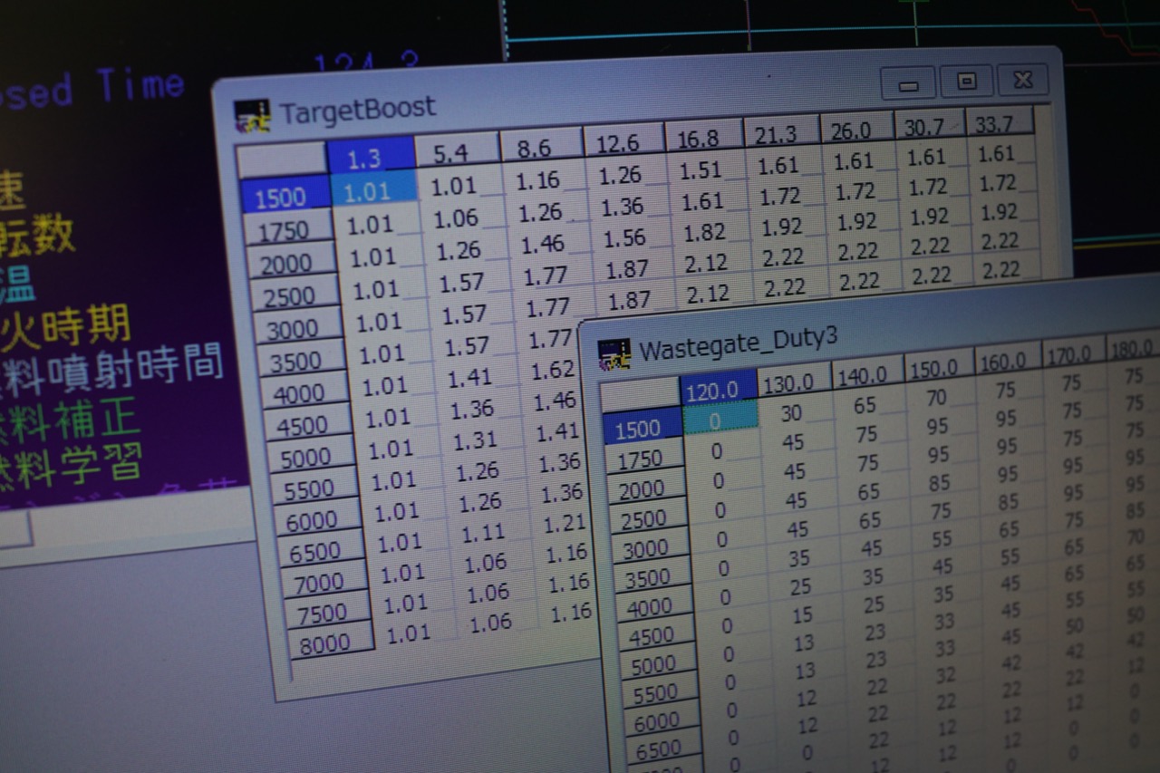1160x773 pixels.
Task: Close the TargetBoost window
Action: tap(1023, 80)
